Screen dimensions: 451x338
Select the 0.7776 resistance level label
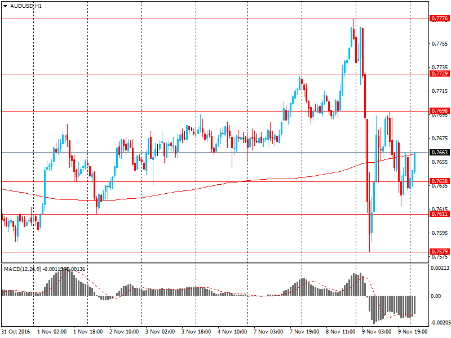pos(439,19)
